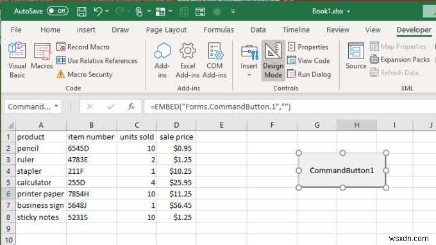Viewport: 436px width, 245px height.
Task: Switch to the View tab
Action: pos(373,30)
